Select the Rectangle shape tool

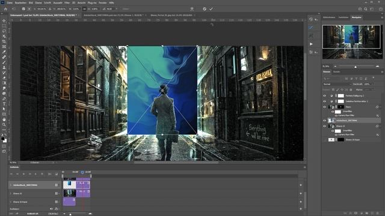4,114
